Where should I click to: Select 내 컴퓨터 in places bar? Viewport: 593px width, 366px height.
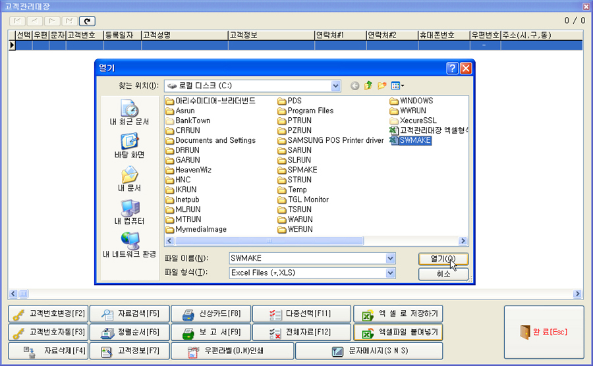click(129, 211)
